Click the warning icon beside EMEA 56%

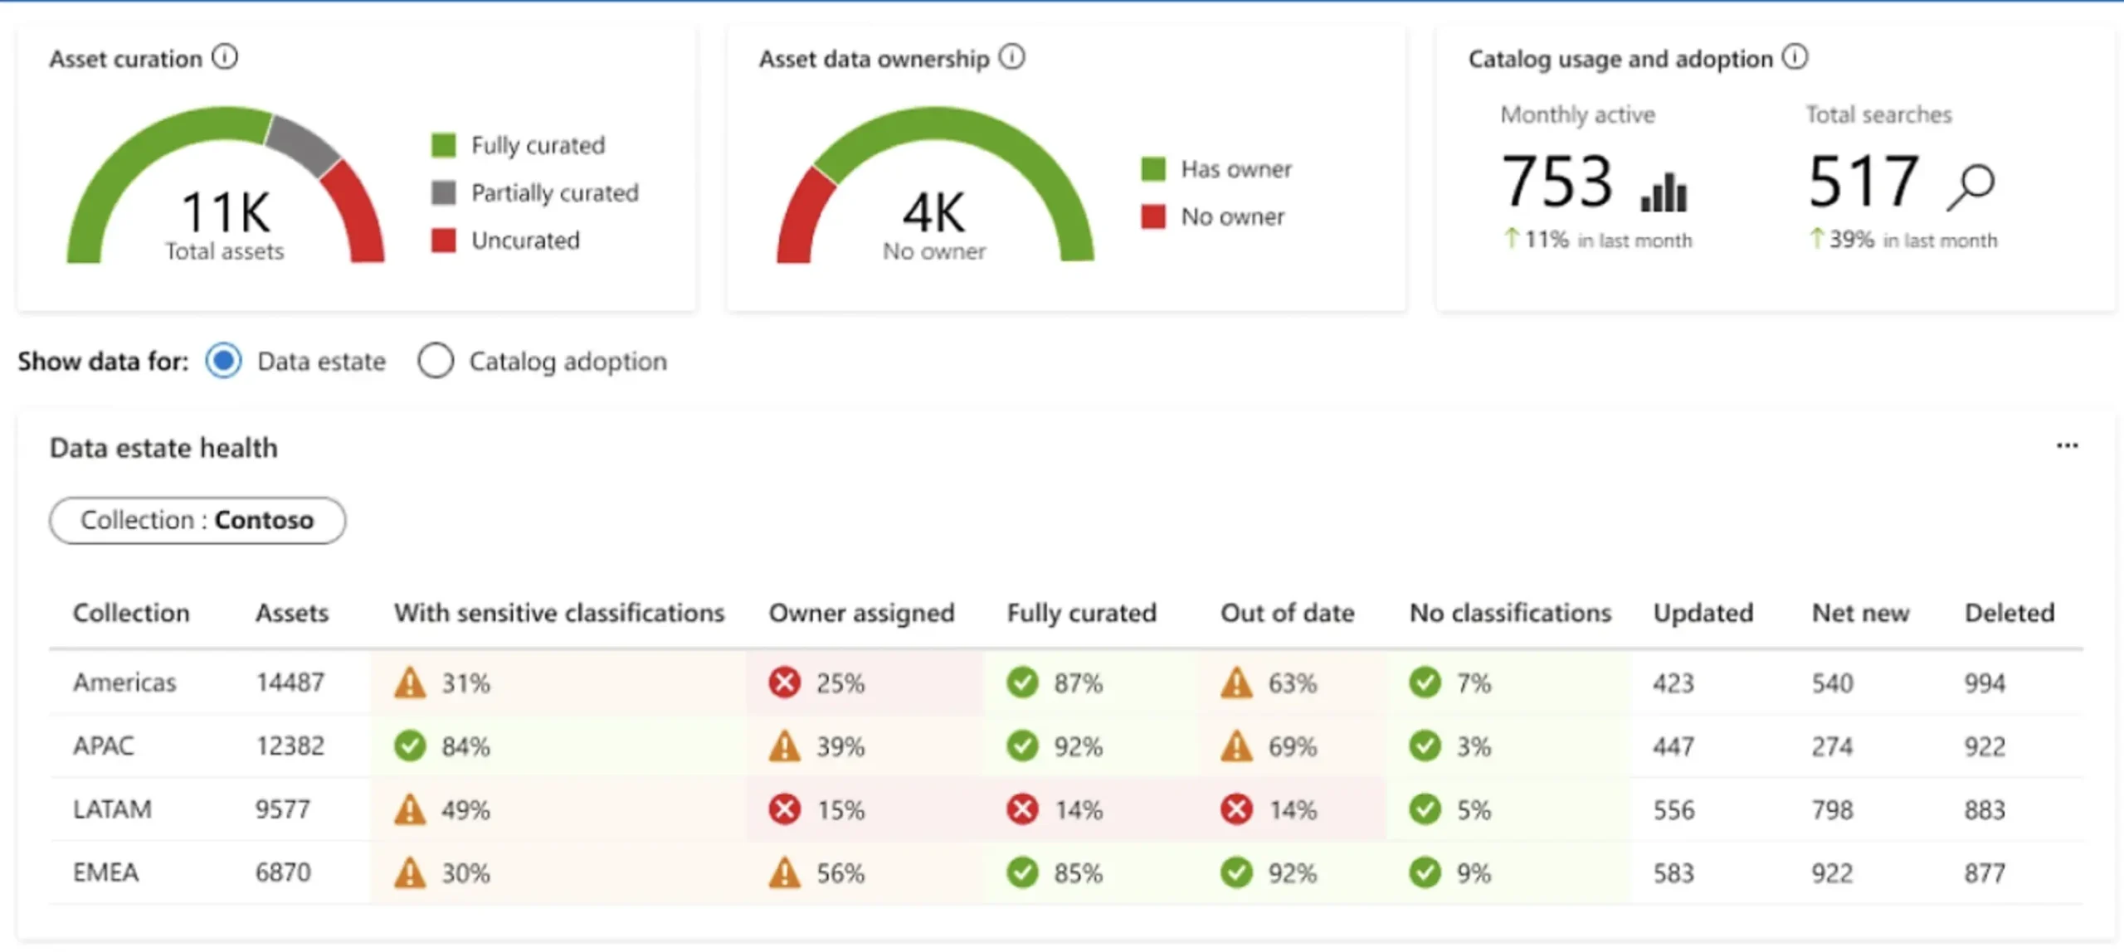point(784,872)
